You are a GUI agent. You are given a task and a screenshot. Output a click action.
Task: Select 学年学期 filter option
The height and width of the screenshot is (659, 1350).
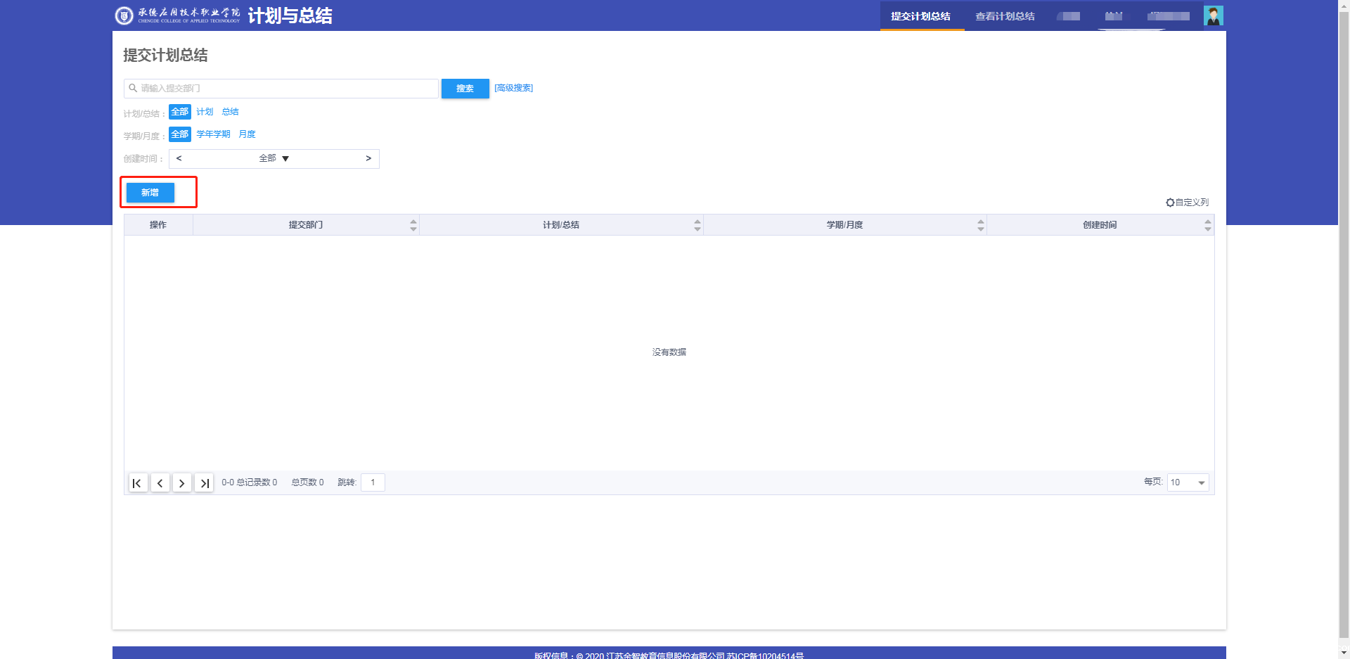pos(213,134)
